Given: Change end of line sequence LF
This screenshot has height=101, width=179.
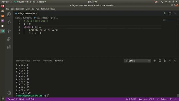Looking at the screenshot, I should click(157, 99).
